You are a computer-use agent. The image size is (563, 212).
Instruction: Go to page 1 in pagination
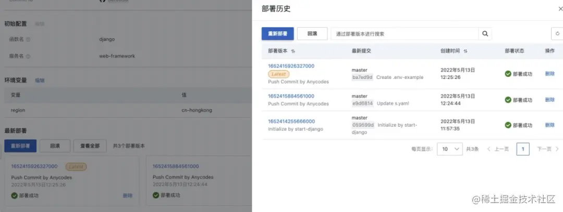pos(523,149)
